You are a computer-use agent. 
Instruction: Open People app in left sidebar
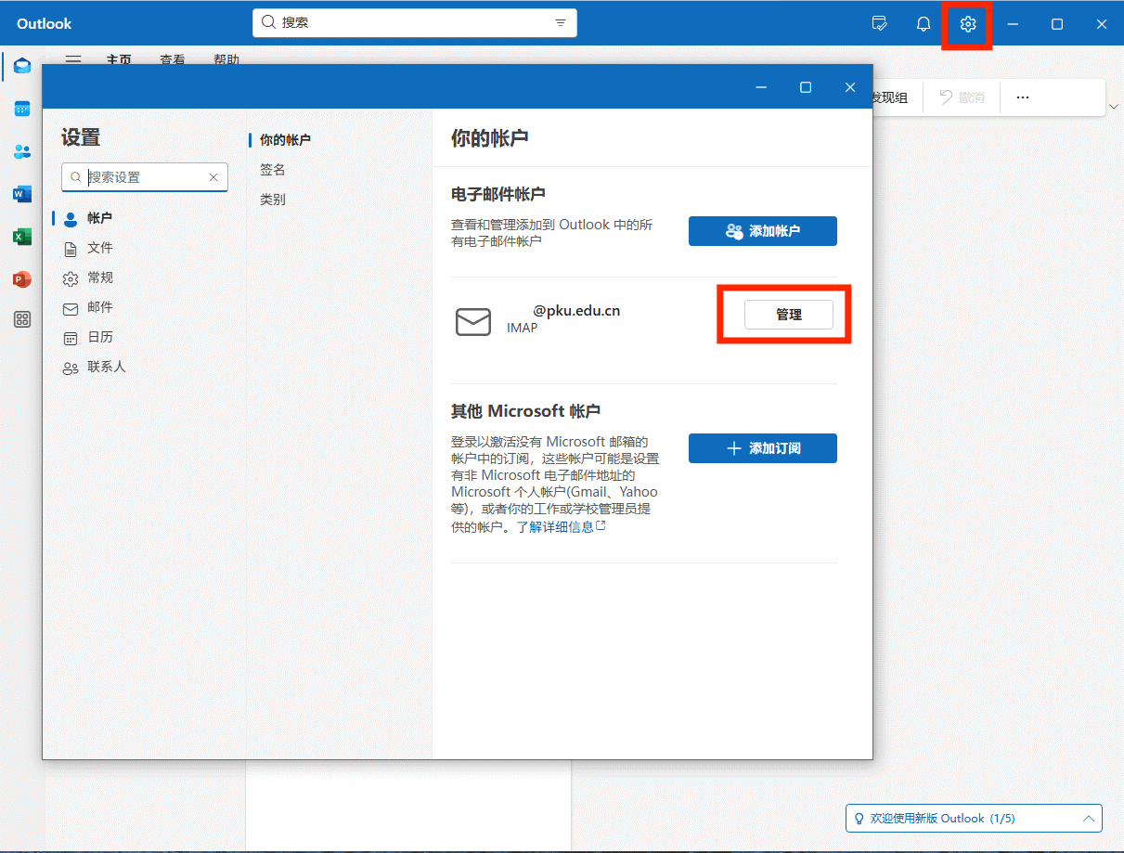(22, 151)
